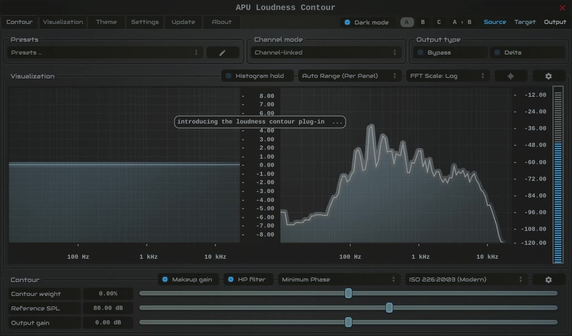
Task: Toggle Histogram hold
Action: click(x=257, y=76)
